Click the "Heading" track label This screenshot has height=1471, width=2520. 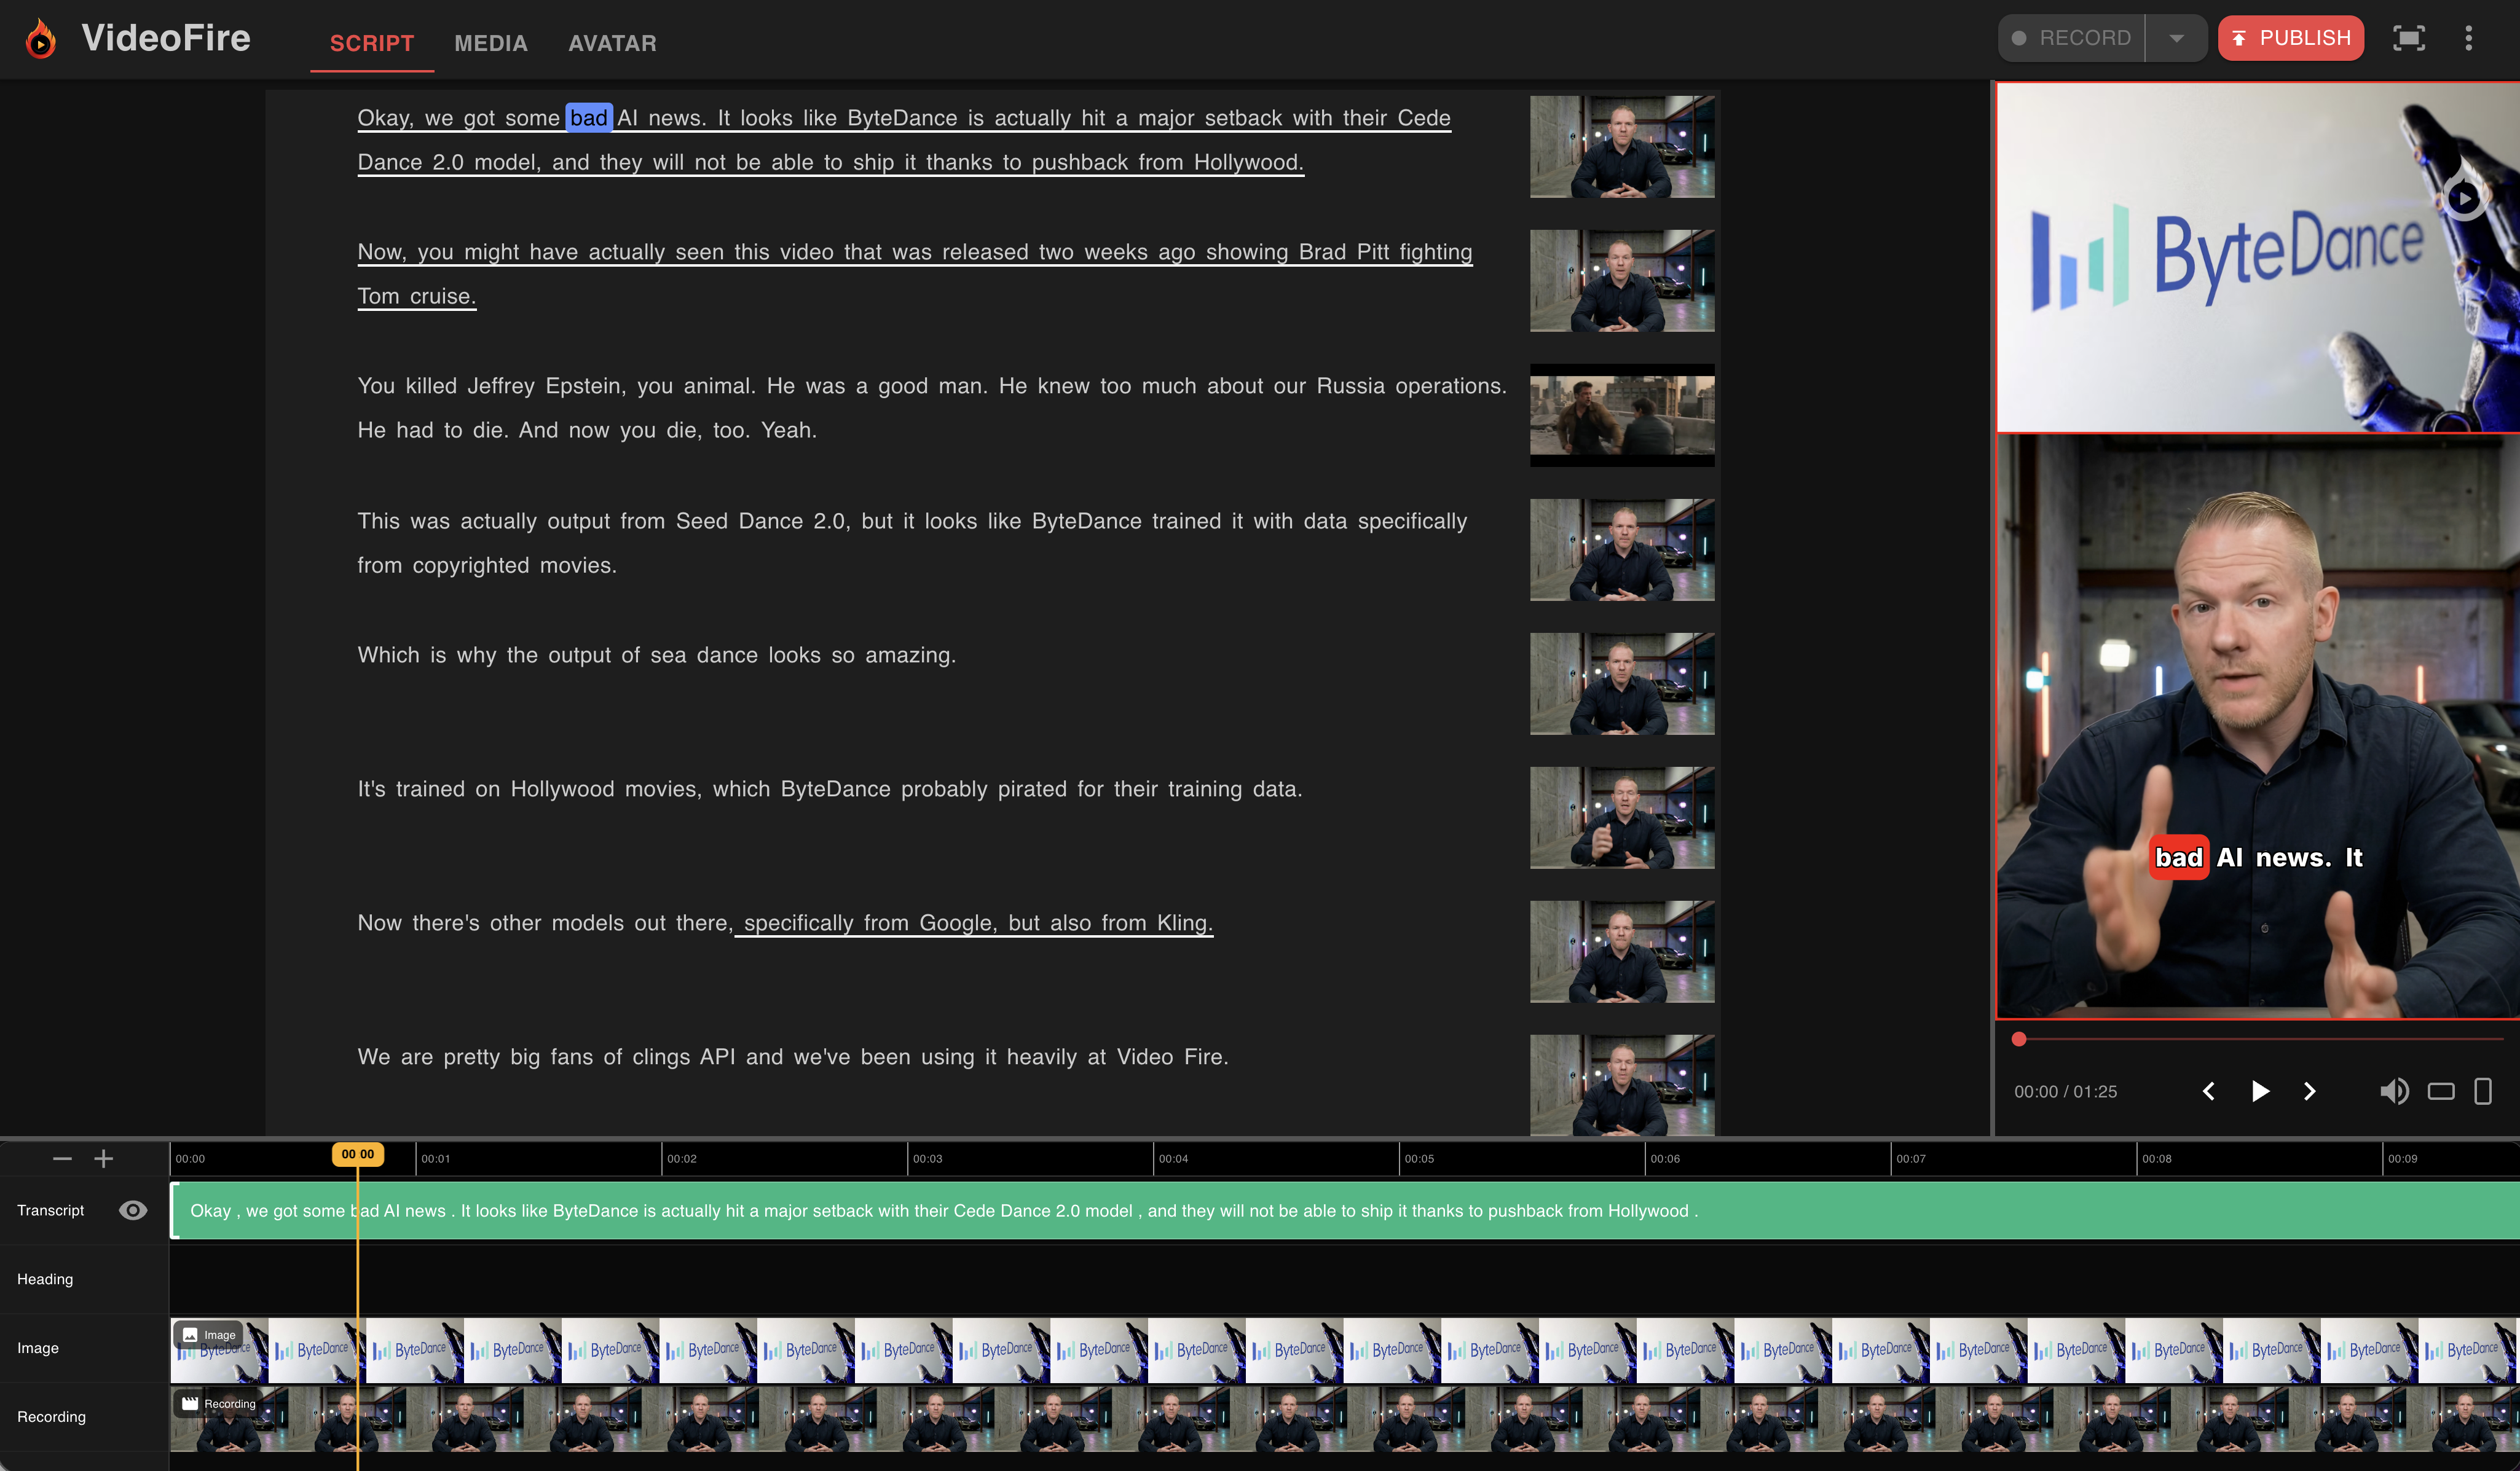[x=45, y=1279]
